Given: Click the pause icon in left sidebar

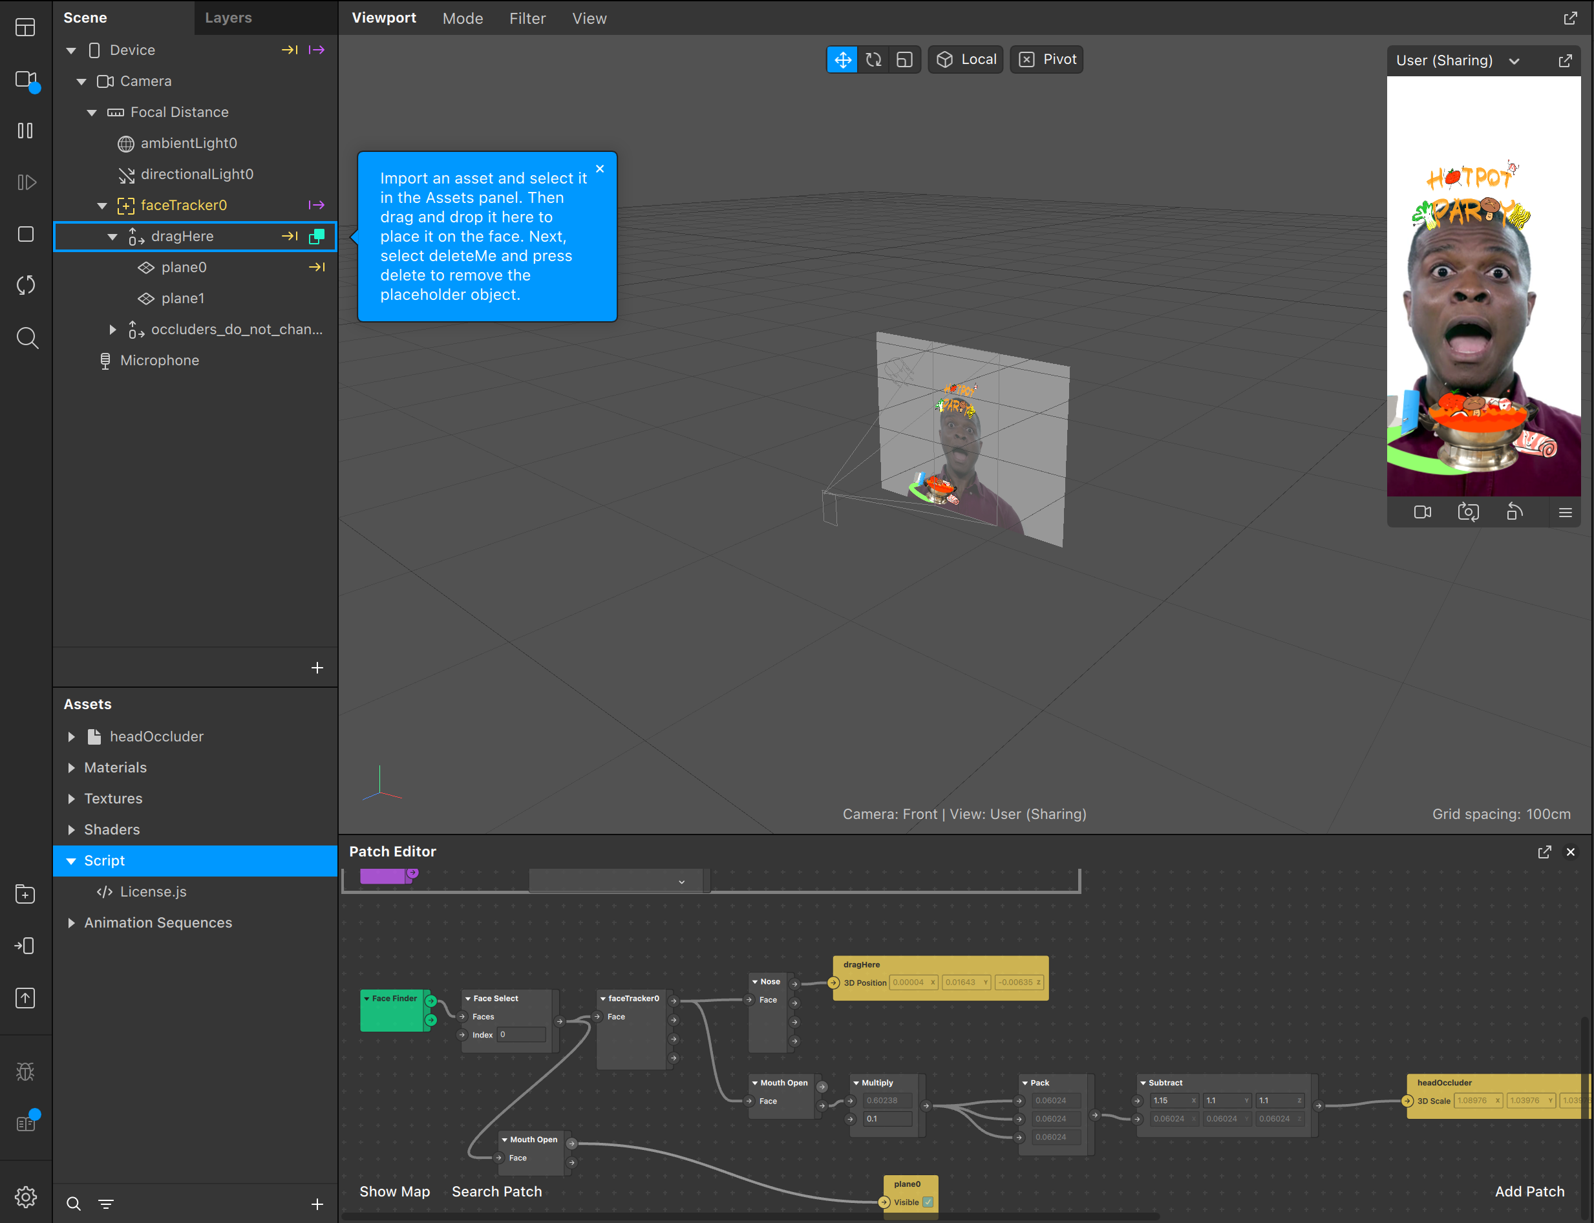Looking at the screenshot, I should click(x=25, y=131).
